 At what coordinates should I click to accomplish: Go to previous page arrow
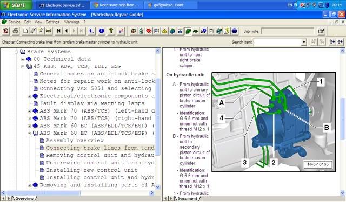pyautogui.click(x=66, y=31)
